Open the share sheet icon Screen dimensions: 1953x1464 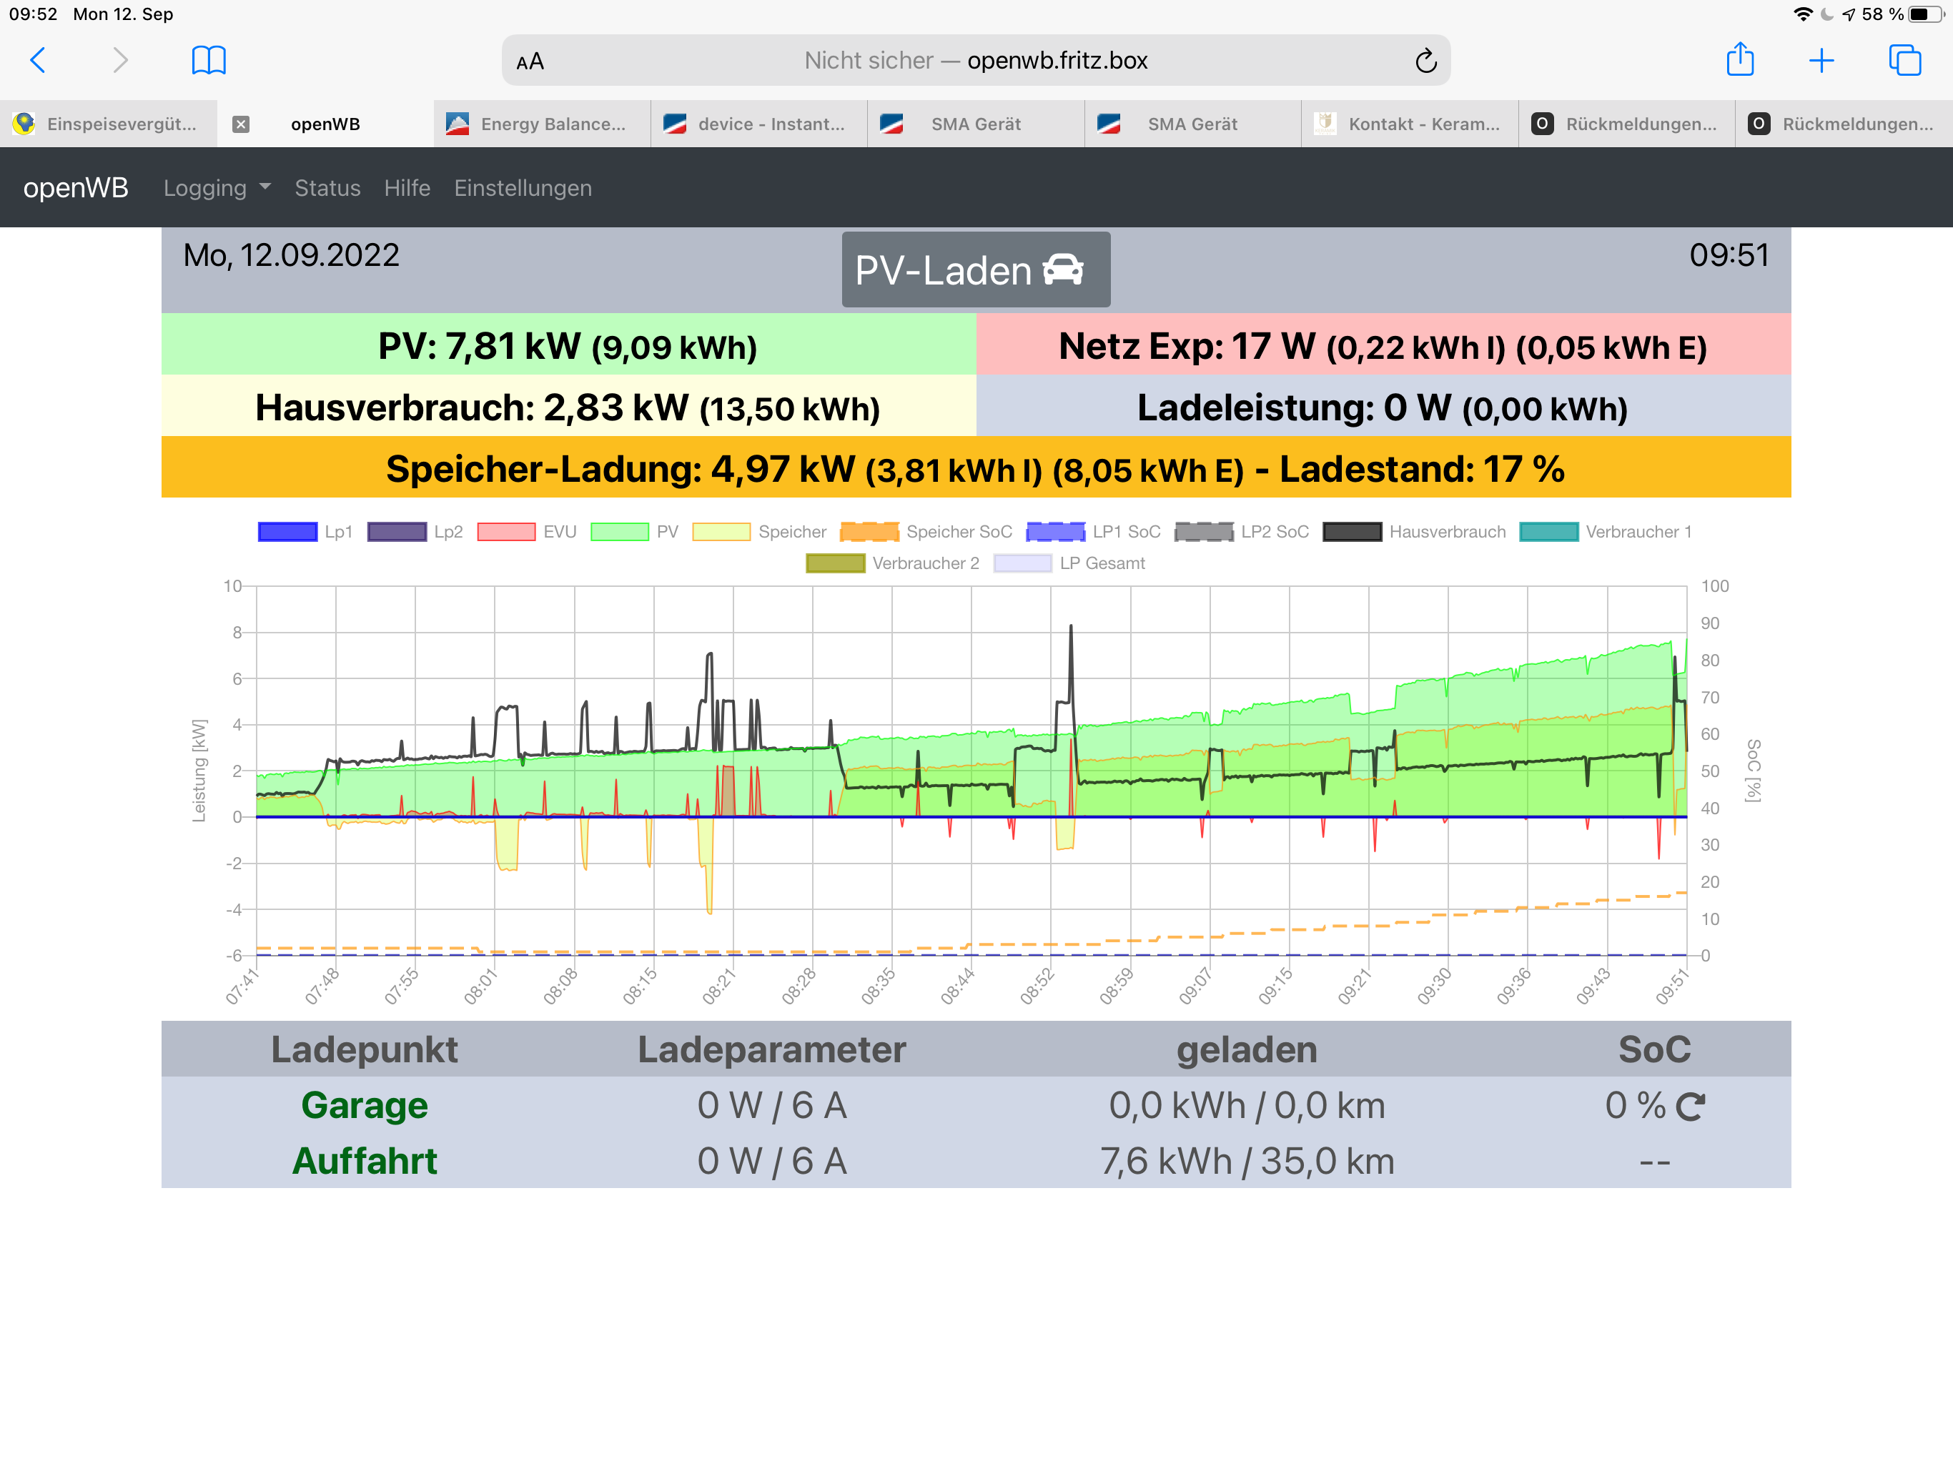(1739, 60)
